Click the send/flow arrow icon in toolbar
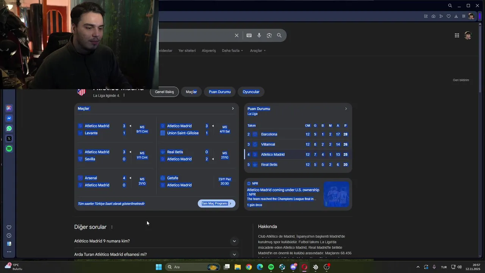The width and height of the screenshot is (485, 273). click(441, 16)
